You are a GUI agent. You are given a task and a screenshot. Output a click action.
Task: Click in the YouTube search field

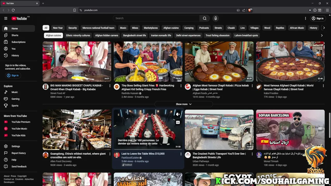pyautogui.click(x=156, y=18)
